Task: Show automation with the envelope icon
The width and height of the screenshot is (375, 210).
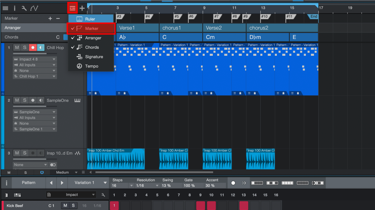Action: [34, 8]
